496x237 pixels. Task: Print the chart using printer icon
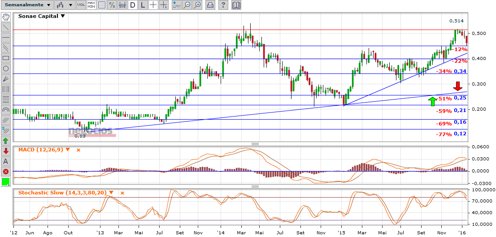pyautogui.click(x=210, y=5)
